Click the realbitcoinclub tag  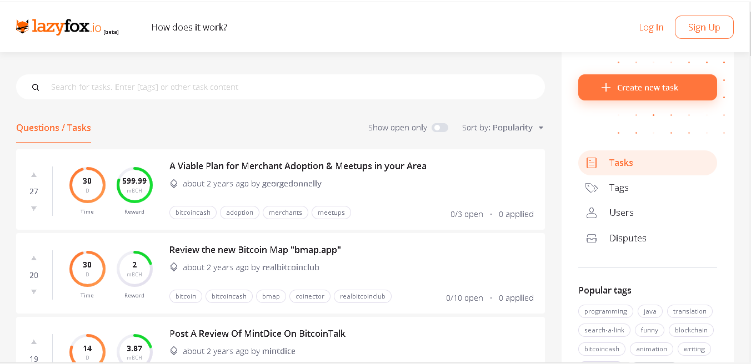pyautogui.click(x=363, y=296)
